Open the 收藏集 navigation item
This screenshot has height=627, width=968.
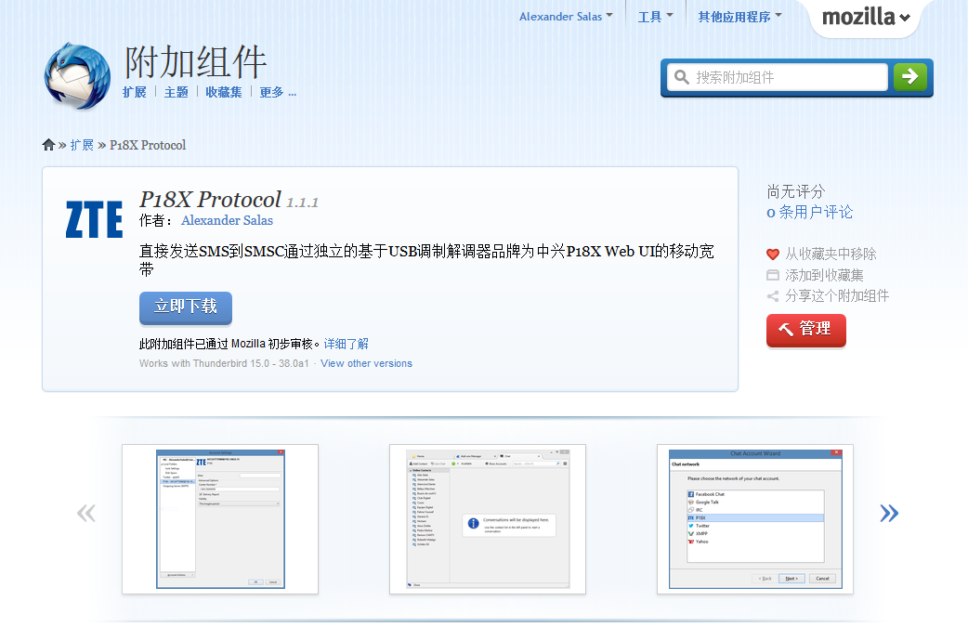tap(224, 93)
